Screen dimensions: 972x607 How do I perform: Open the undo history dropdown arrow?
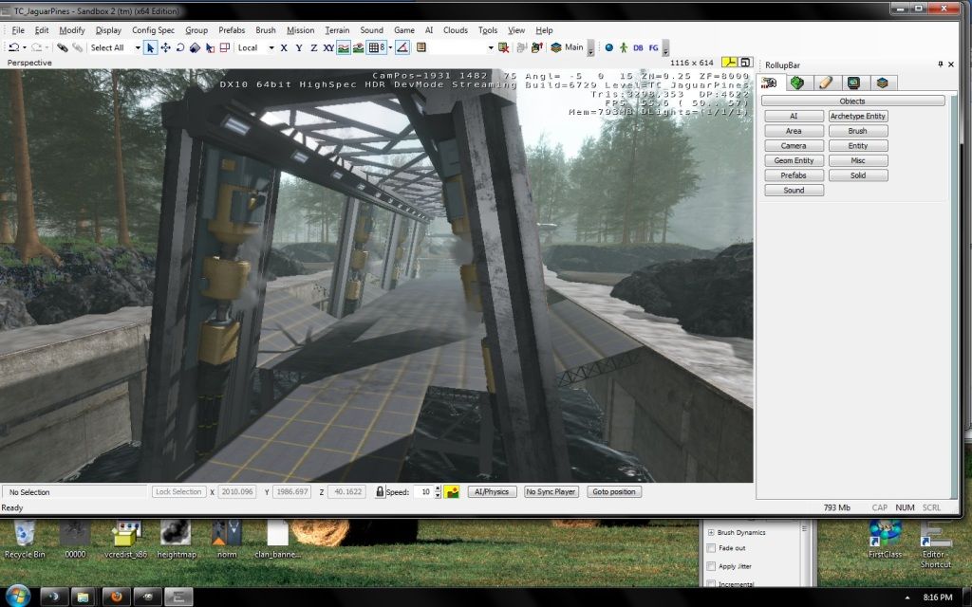click(24, 47)
